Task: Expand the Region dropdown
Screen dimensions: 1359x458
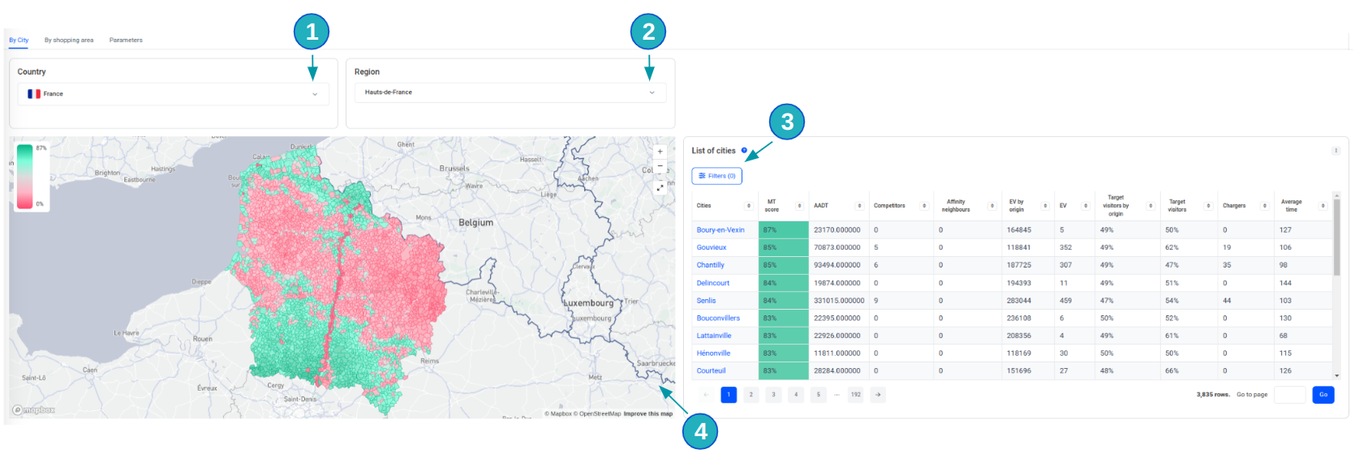Action: tap(652, 92)
